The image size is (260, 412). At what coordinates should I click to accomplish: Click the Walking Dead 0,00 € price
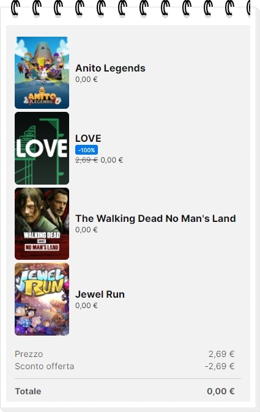86,230
